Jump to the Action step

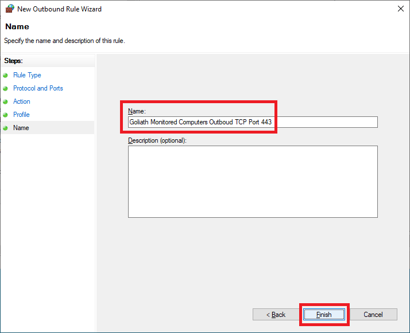(x=22, y=101)
